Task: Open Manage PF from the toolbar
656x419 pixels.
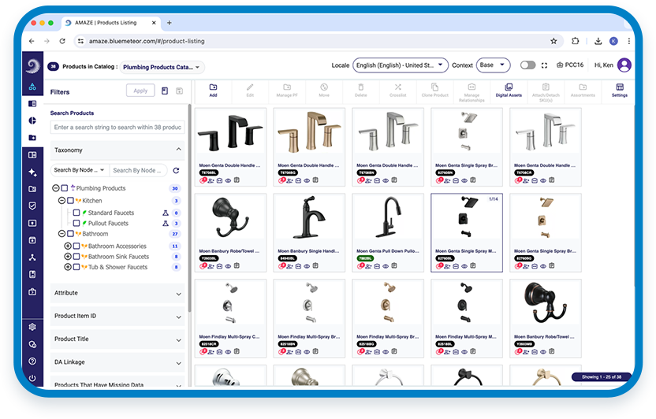Action: click(287, 90)
